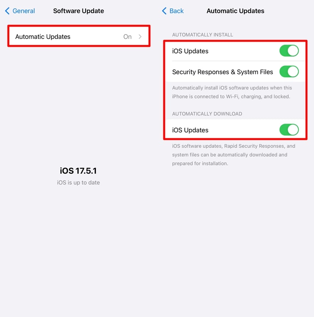Tap the back chevron beside Back
Image resolution: width=314 pixels, height=317 pixels.
pos(164,11)
